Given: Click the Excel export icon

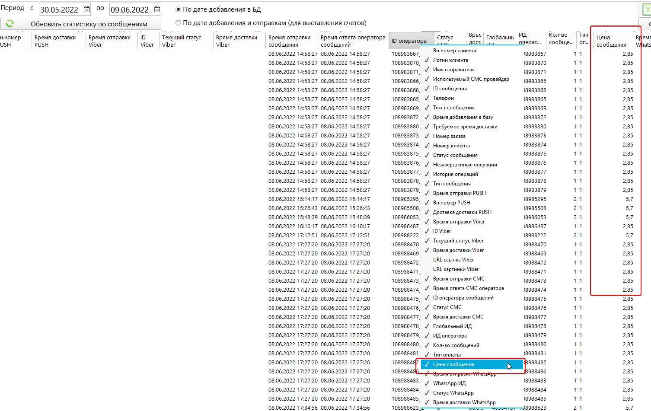Looking at the screenshot, I should (647, 10).
